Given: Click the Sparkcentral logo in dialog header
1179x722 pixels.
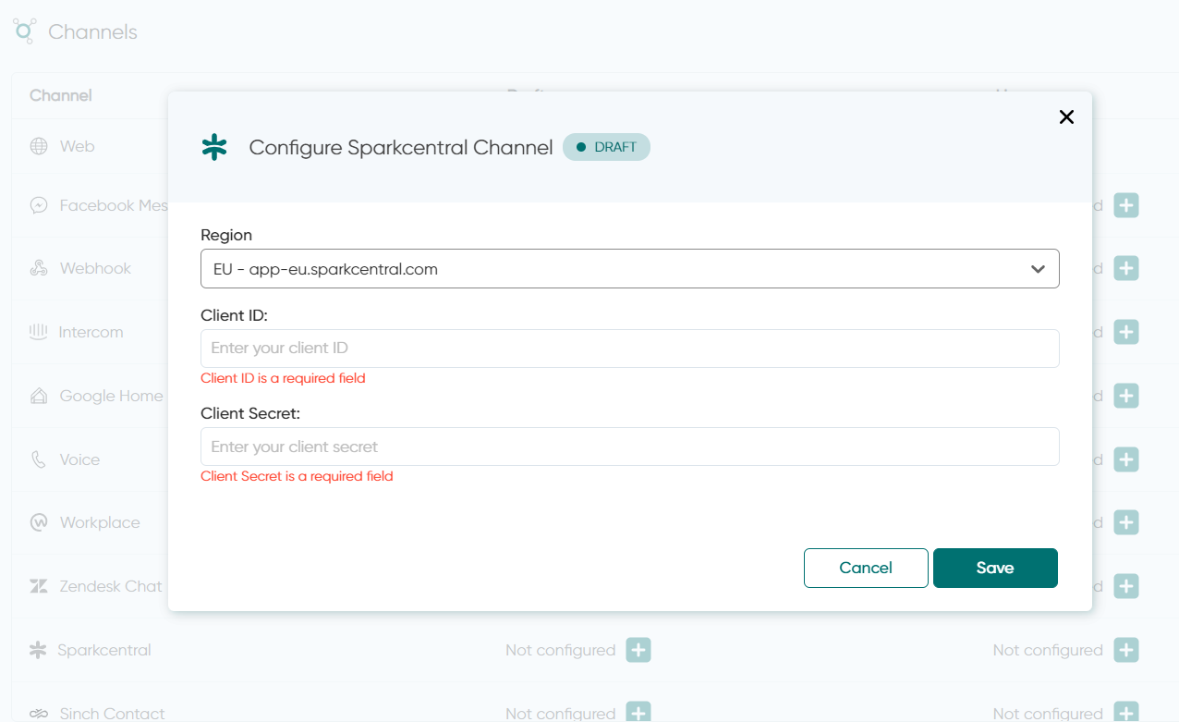Looking at the screenshot, I should pyautogui.click(x=214, y=147).
